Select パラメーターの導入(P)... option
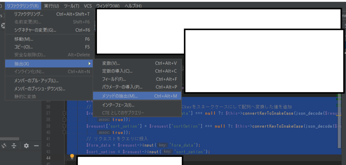Screen dimensions: 346x165 coord(122,87)
